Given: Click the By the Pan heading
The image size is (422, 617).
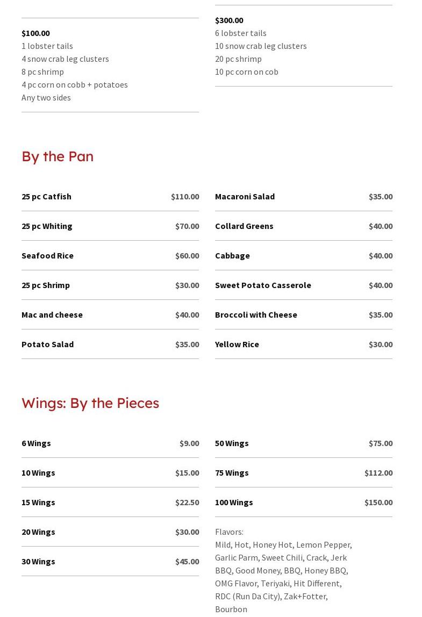Looking at the screenshot, I should click(x=58, y=156).
